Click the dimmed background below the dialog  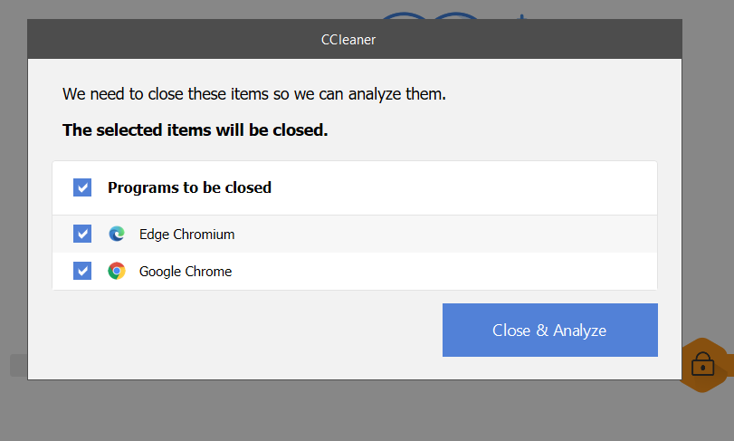[362, 412]
